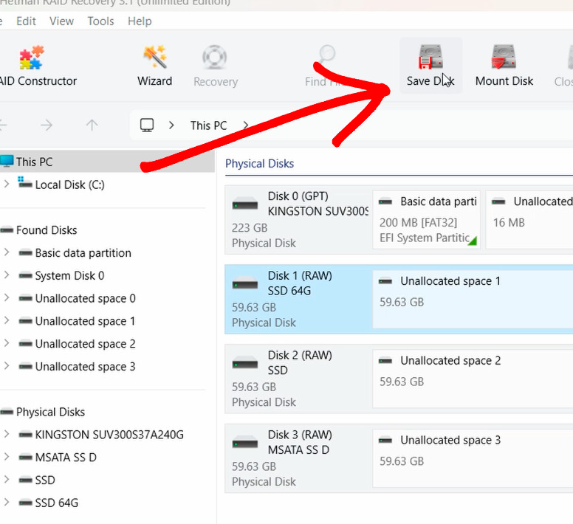573x524 pixels.
Task: Go up one level with up arrow
Action: click(92, 125)
